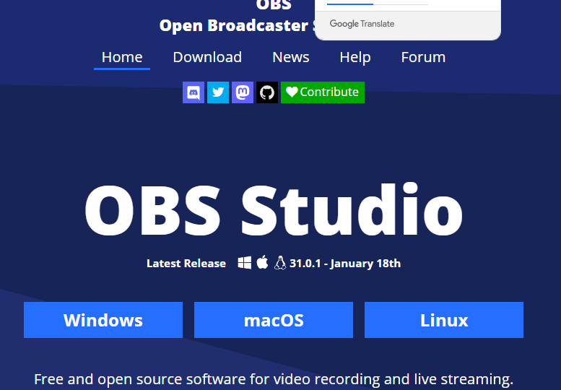
Task: Open the Discord icon link
Action: [x=193, y=92]
